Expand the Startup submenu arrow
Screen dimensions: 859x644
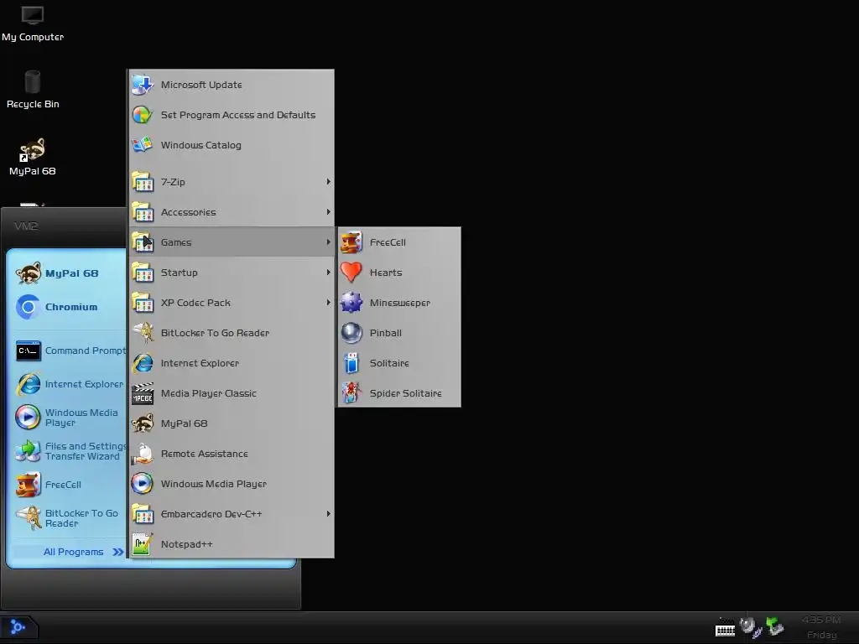(328, 273)
